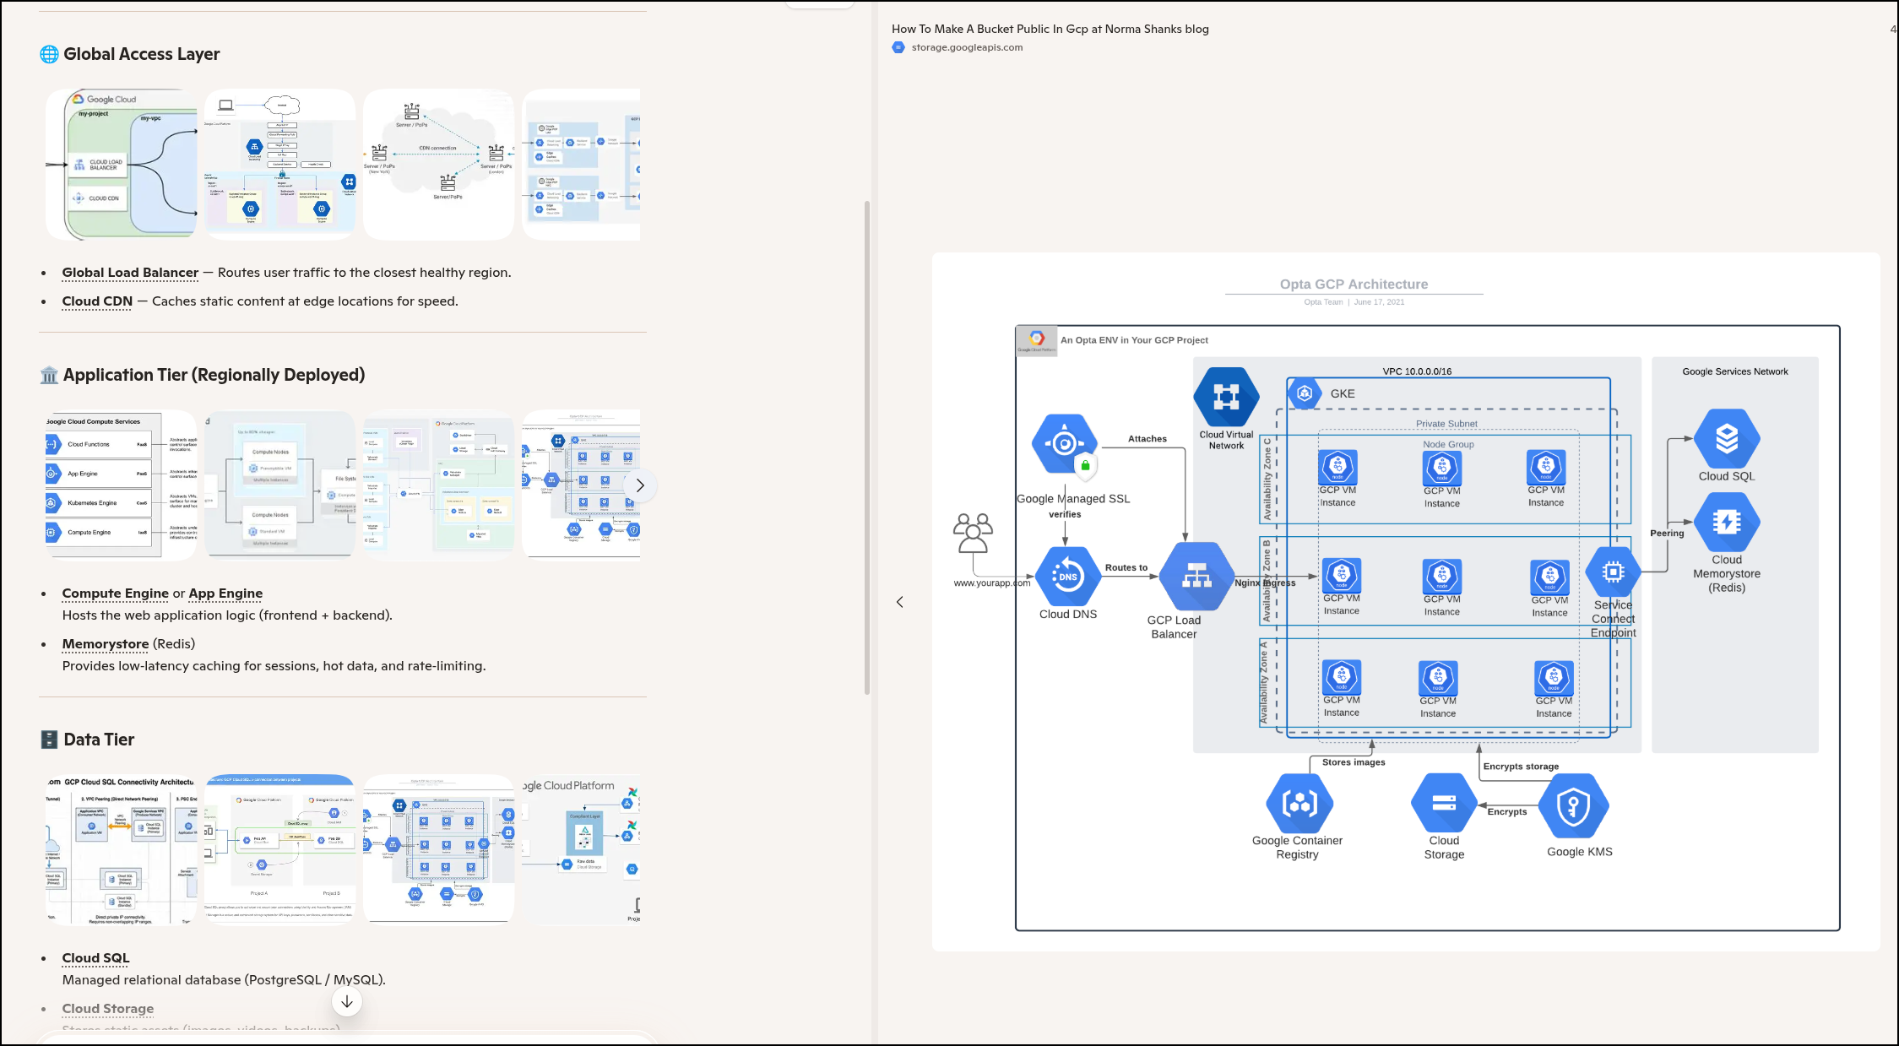Open the Cloud Storage link in Data Tier

(108, 1009)
